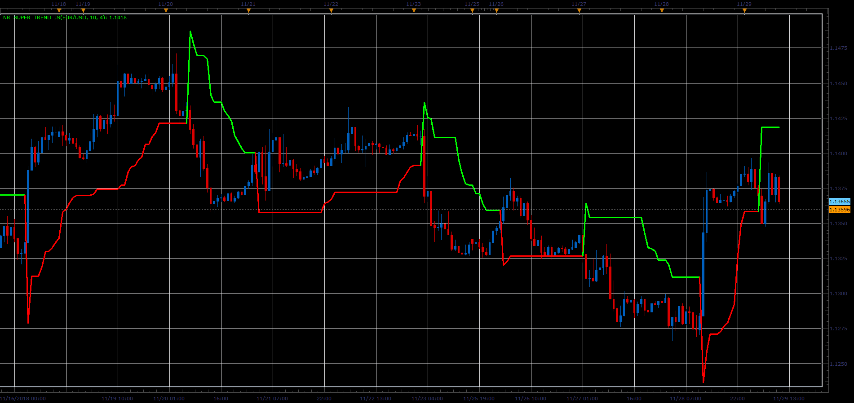
Task: Click the 11/25 day marker triangle
Action: pyautogui.click(x=472, y=11)
